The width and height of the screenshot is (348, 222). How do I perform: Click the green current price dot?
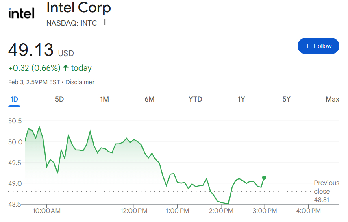coord(264,178)
